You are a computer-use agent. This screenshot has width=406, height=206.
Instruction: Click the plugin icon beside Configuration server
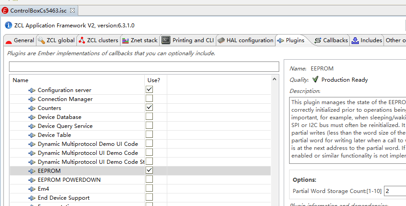31,90
